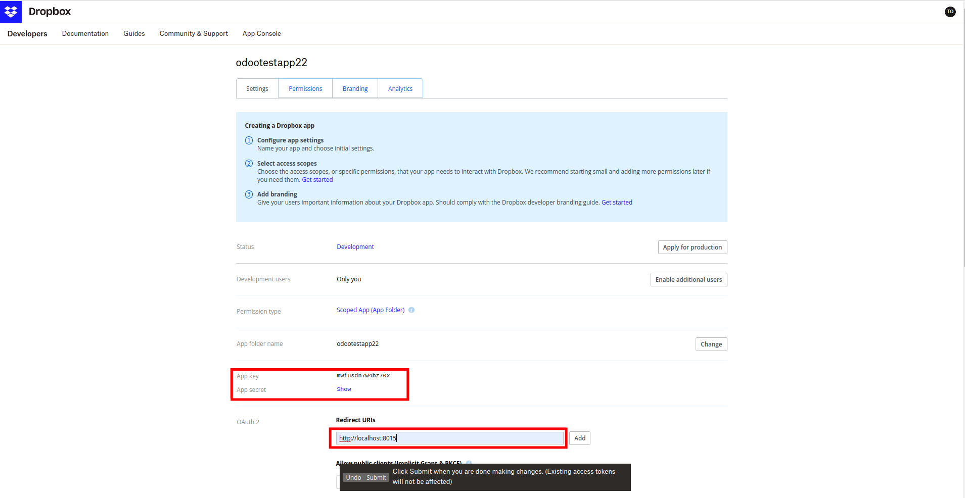Click the 'Permission type' label

pos(259,312)
